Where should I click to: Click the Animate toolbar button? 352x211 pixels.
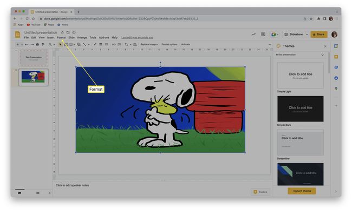pyautogui.click(x=185, y=45)
